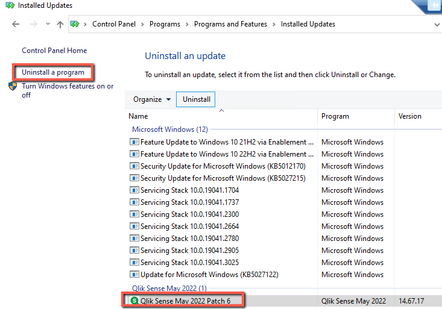Open the Organize dropdown menu

click(152, 99)
